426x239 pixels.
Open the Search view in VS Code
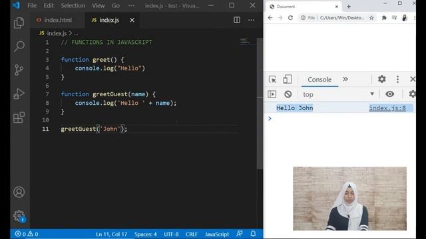(x=19, y=46)
